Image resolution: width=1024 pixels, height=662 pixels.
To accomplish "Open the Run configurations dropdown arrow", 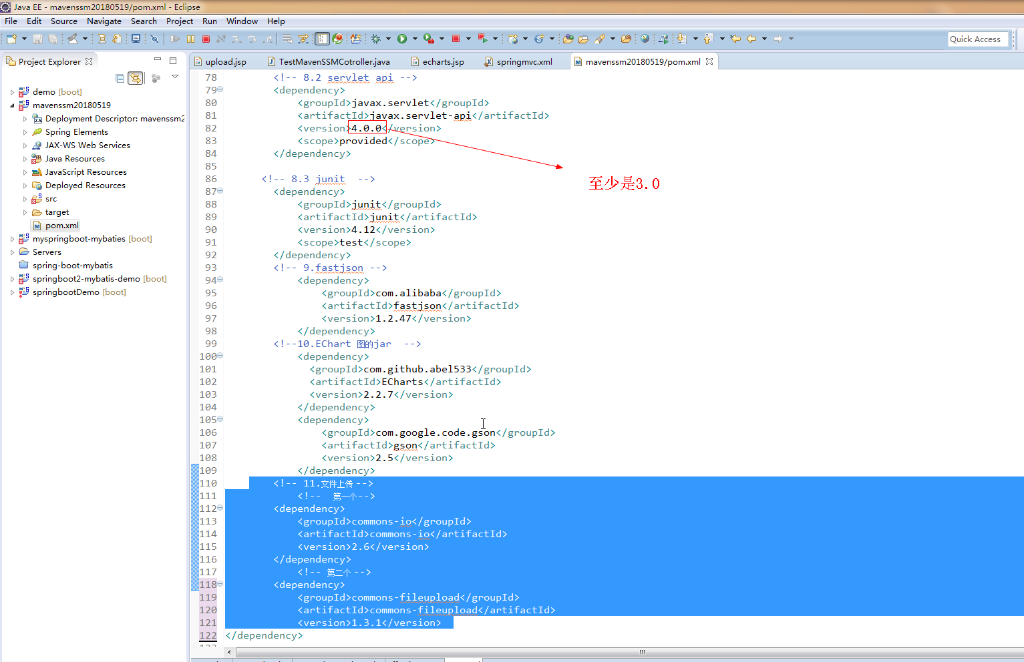I will (x=415, y=39).
